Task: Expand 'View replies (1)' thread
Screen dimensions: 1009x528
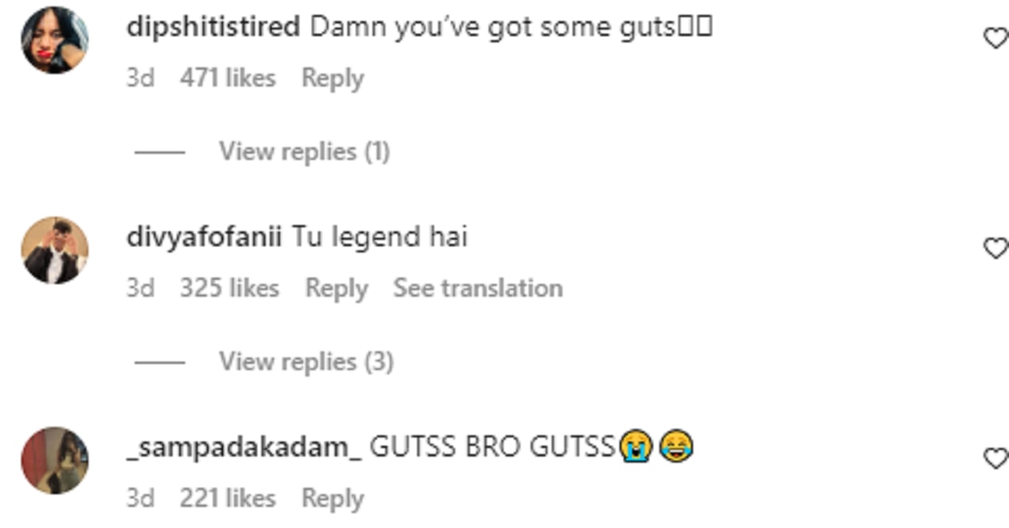Action: click(304, 152)
